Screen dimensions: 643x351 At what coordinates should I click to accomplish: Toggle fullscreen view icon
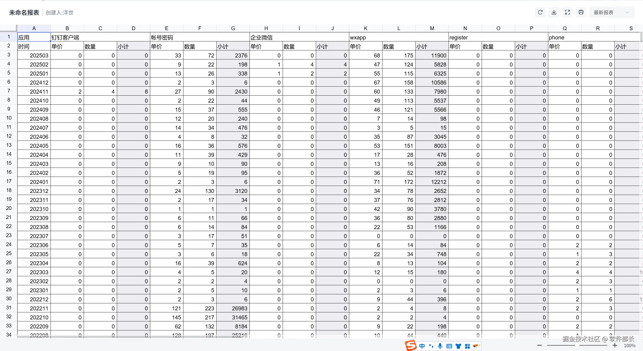[x=567, y=12]
